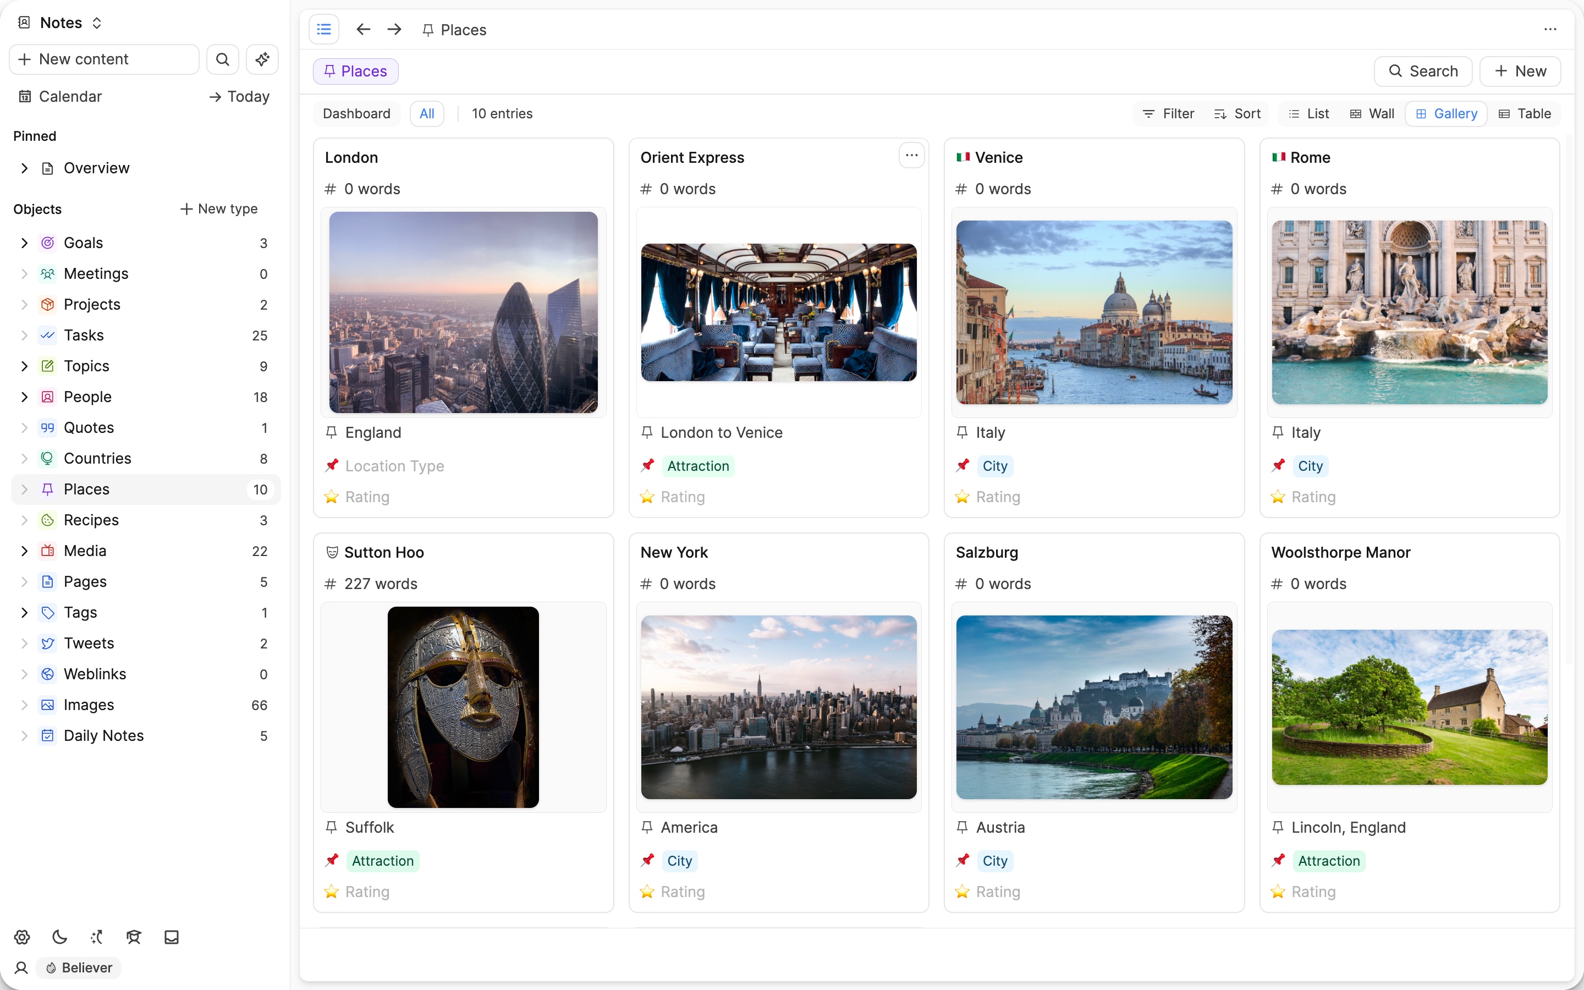Open Orient Express card options menu

pyautogui.click(x=911, y=156)
